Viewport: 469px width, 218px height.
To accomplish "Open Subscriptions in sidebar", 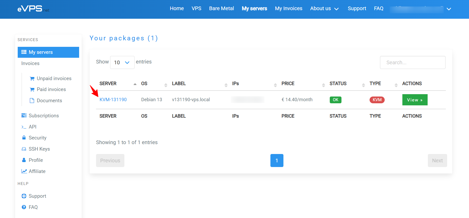I will [44, 116].
